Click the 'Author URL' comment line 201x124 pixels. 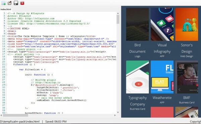point(31,18)
